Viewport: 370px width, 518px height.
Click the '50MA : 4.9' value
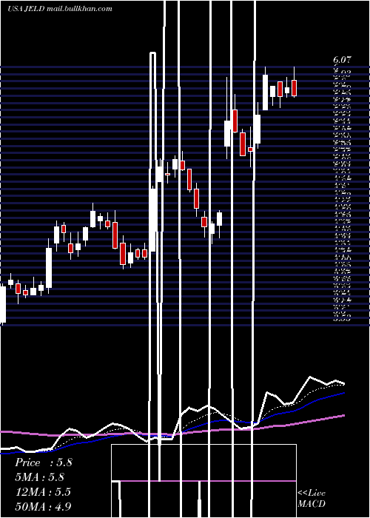[x=43, y=506]
